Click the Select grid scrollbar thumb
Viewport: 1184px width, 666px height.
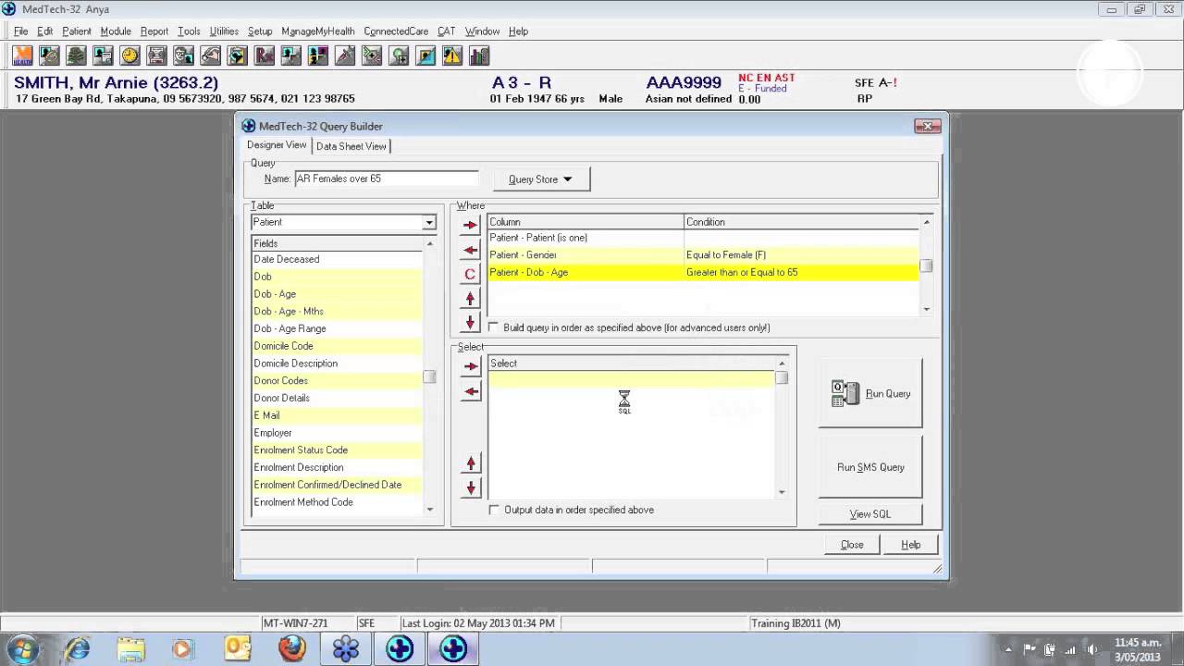tap(782, 377)
